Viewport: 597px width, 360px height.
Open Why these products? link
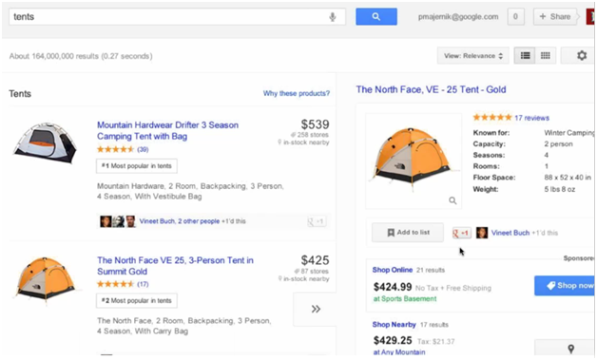click(x=297, y=93)
